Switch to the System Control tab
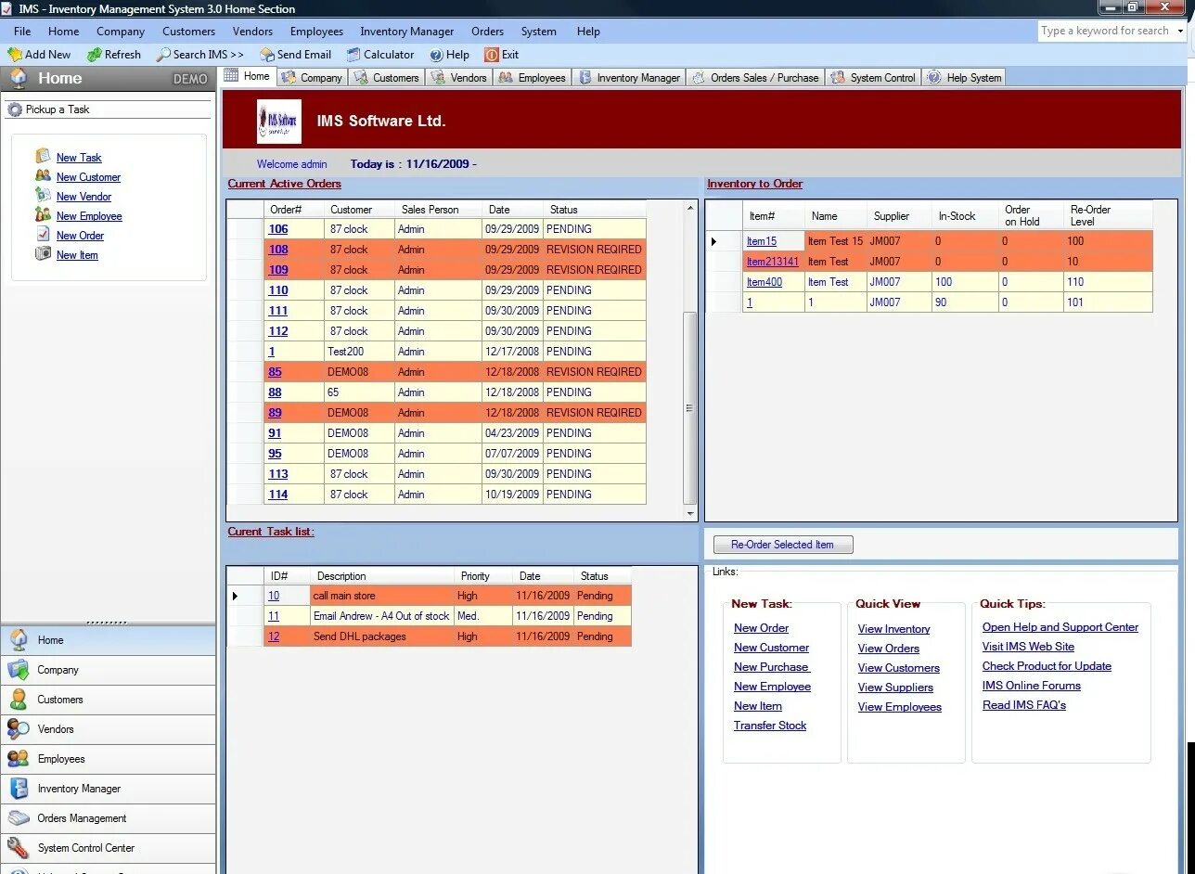The width and height of the screenshot is (1195, 874). coord(873,78)
